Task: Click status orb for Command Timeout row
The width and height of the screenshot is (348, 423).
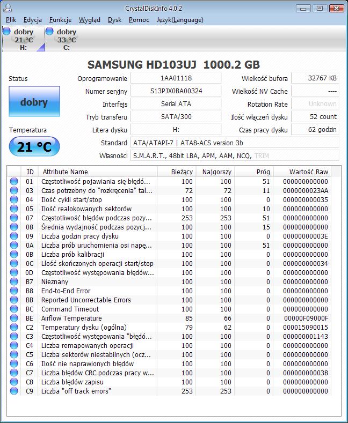Action: coord(14,309)
